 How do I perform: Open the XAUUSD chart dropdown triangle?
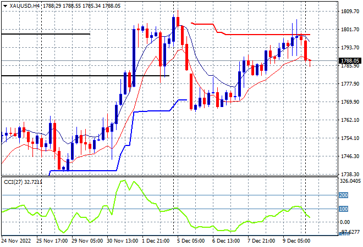pyautogui.click(x=5, y=6)
